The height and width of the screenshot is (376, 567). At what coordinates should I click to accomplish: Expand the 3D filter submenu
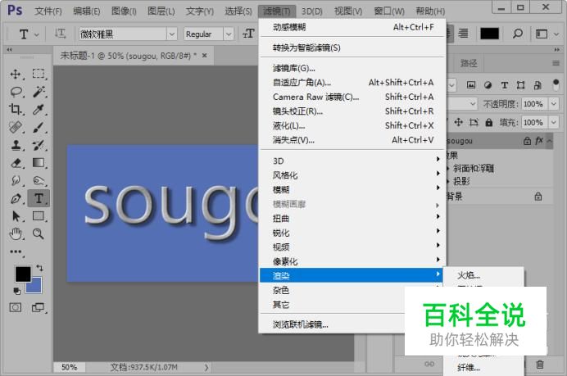click(352, 161)
